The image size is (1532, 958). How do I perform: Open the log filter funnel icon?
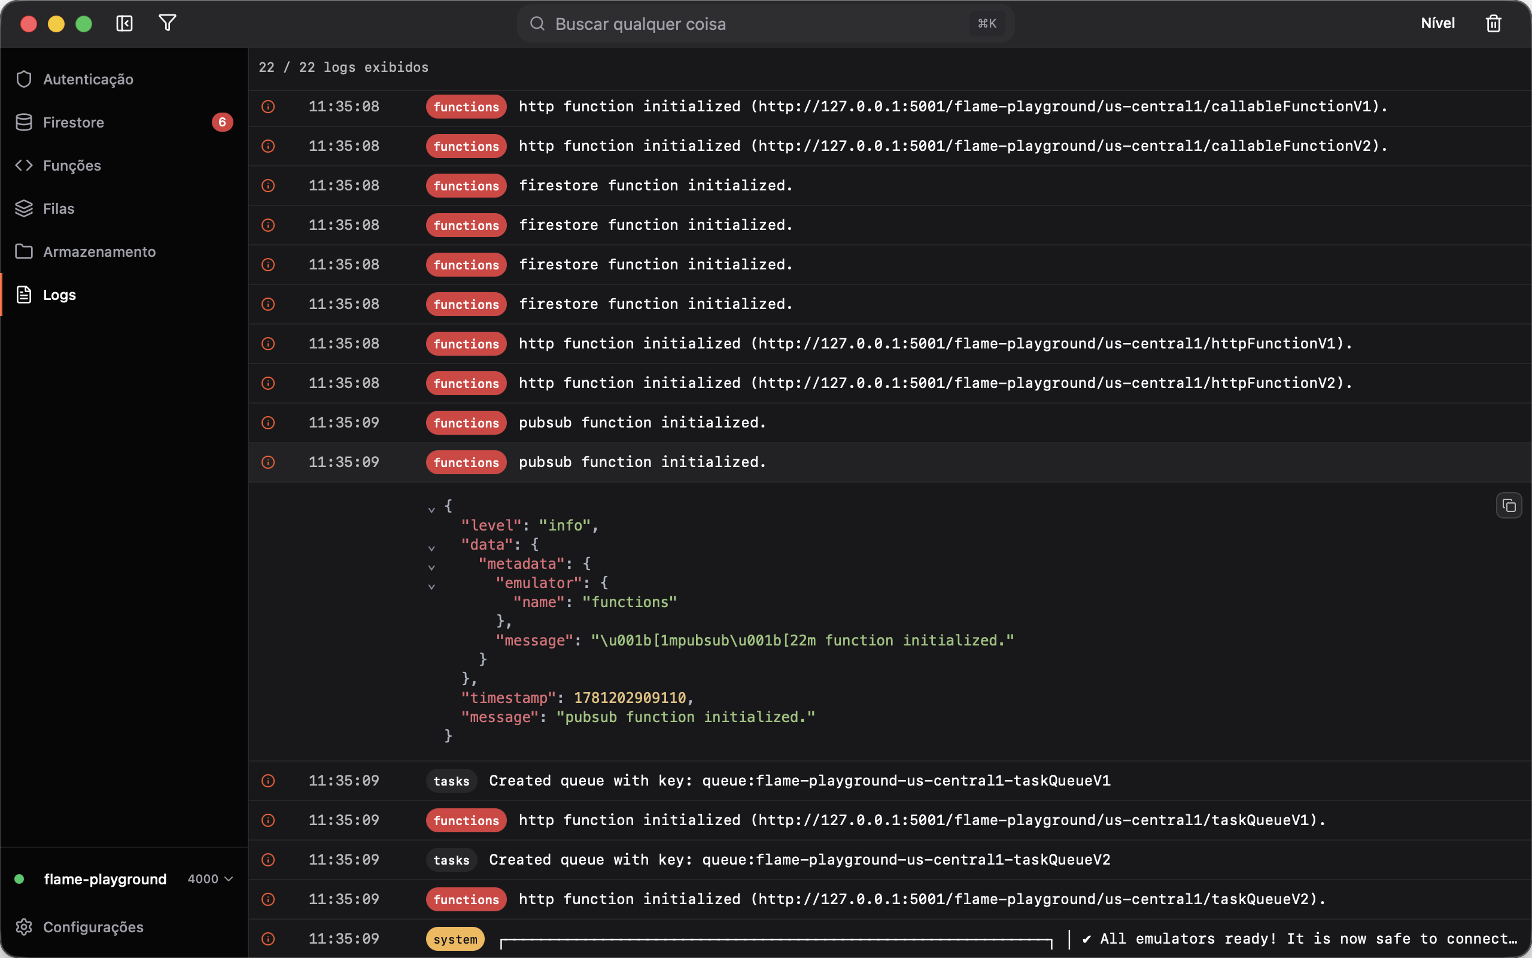167,23
